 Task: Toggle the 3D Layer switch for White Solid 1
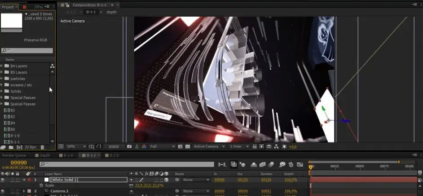click(166, 179)
